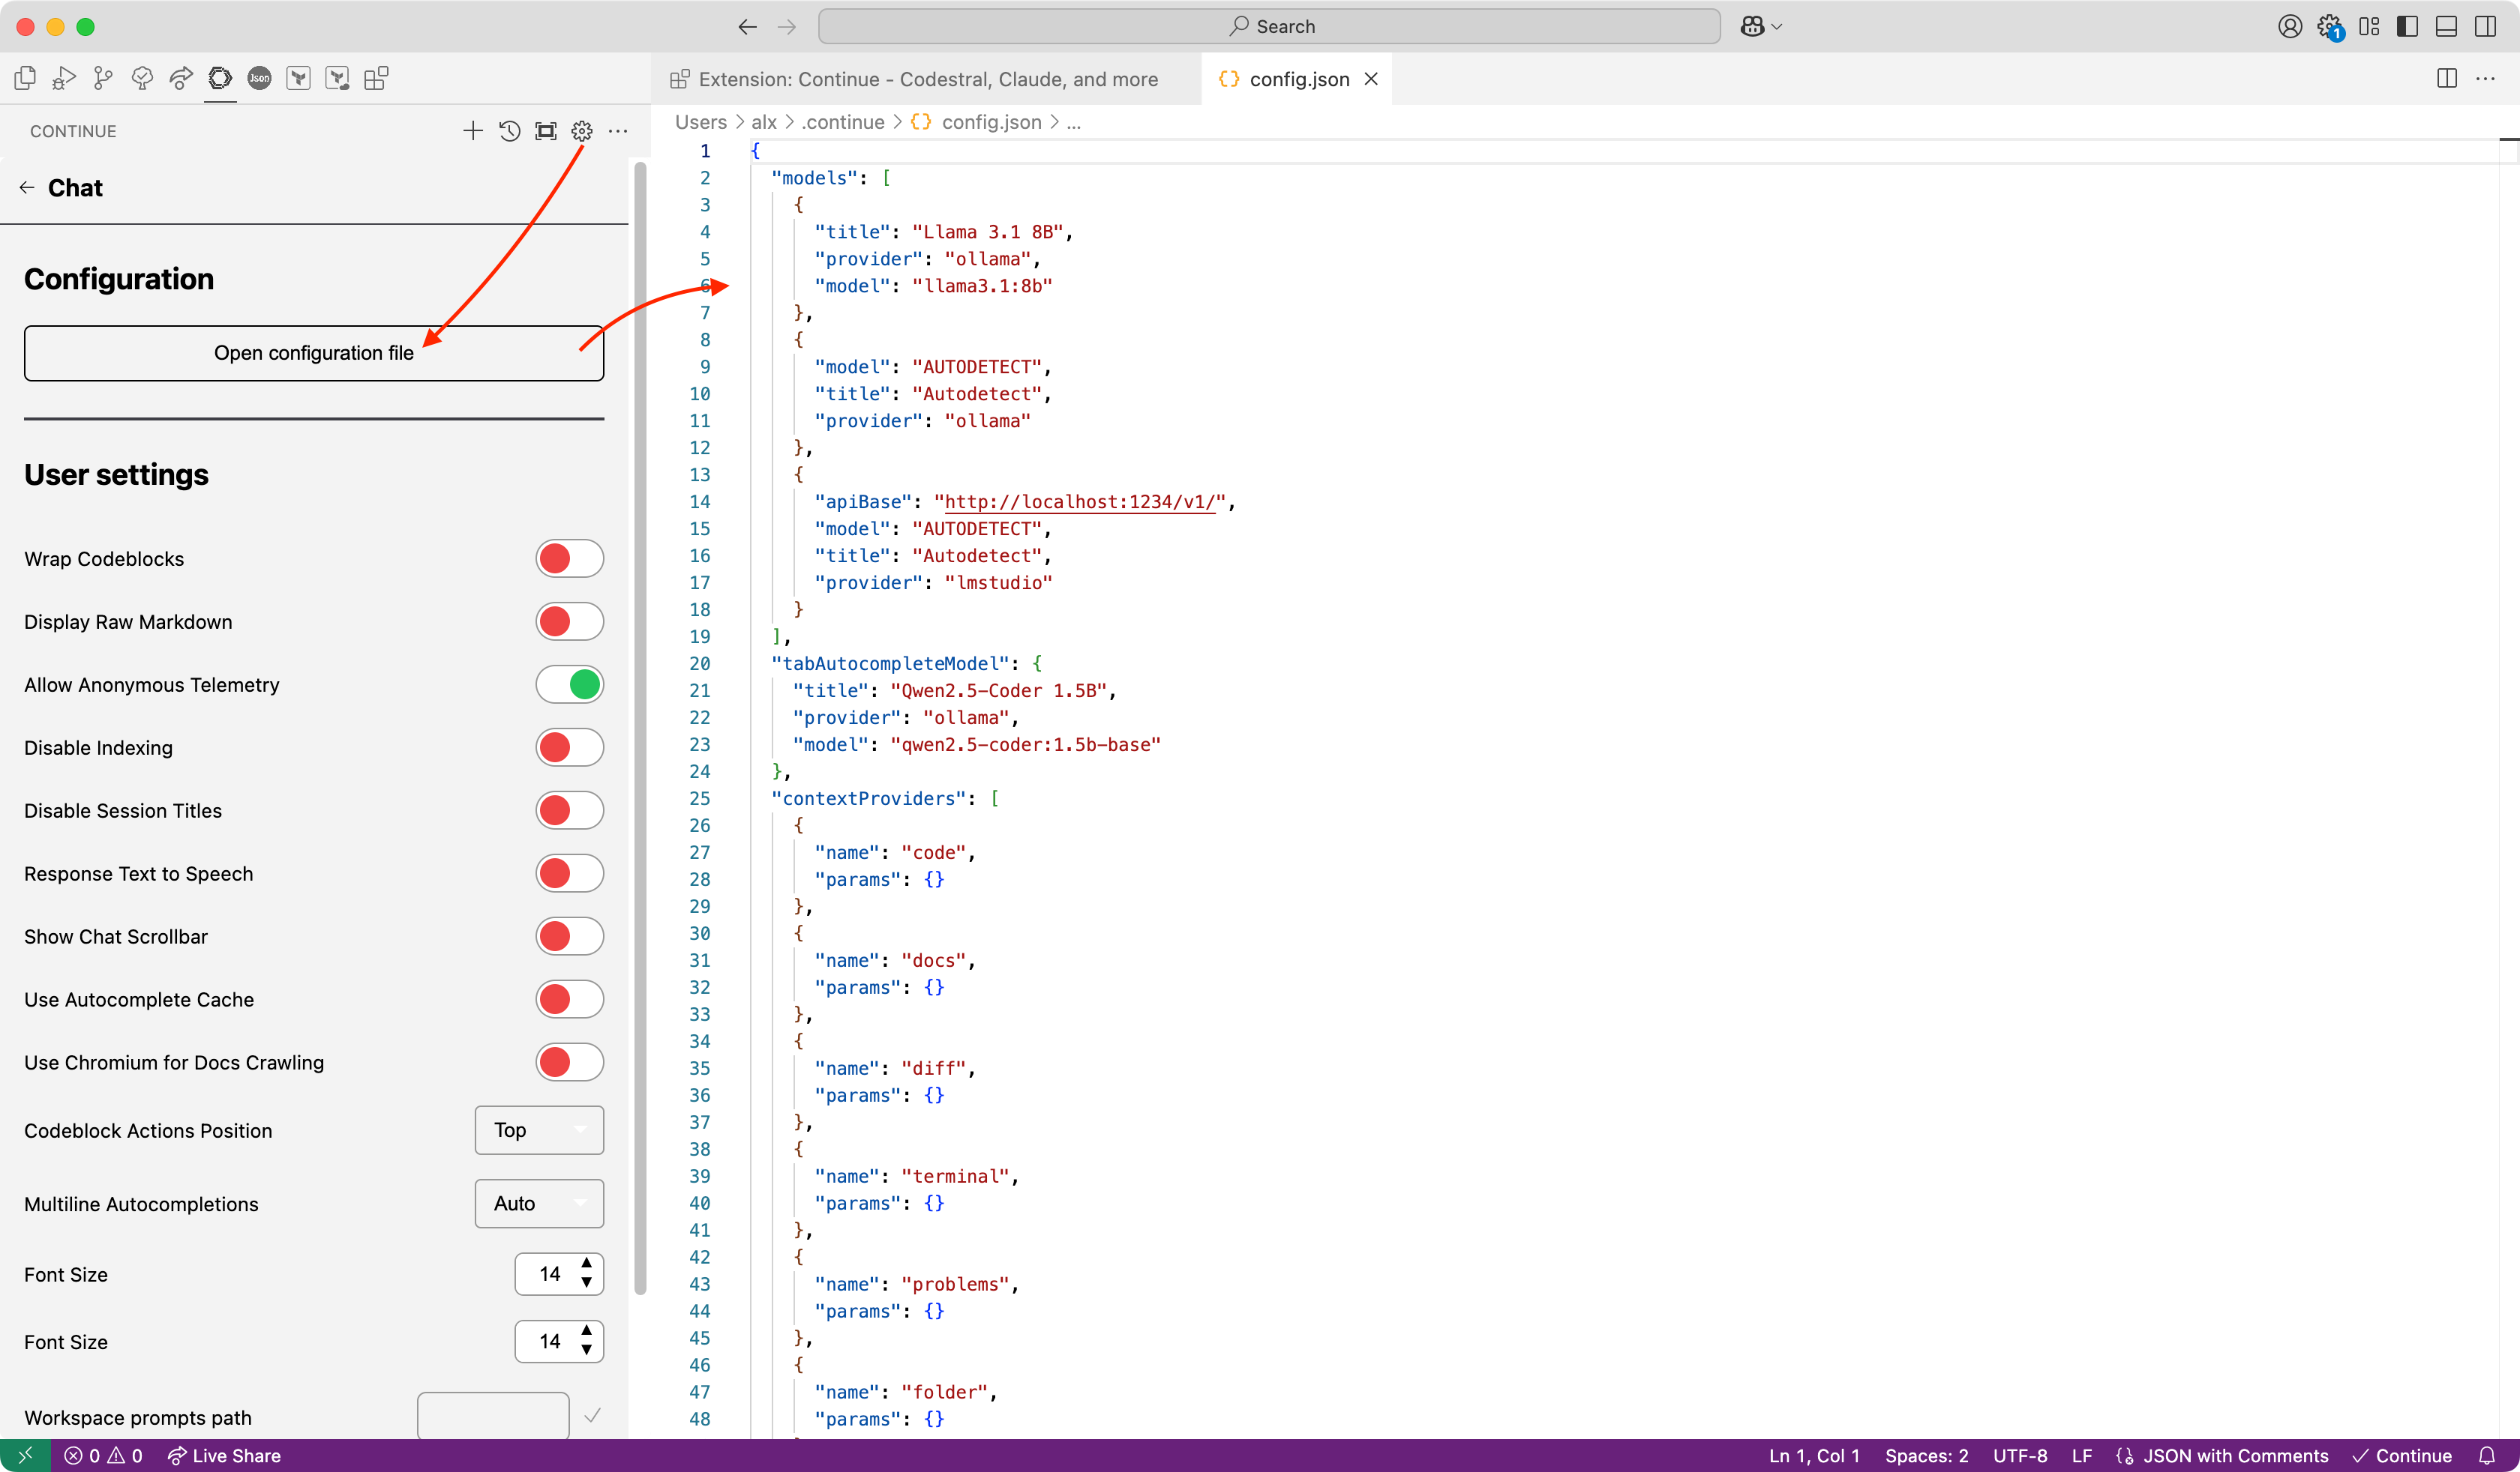Open the Accounts menu in title bar
Screen dimensions: 2520x1472
coord(2289,27)
